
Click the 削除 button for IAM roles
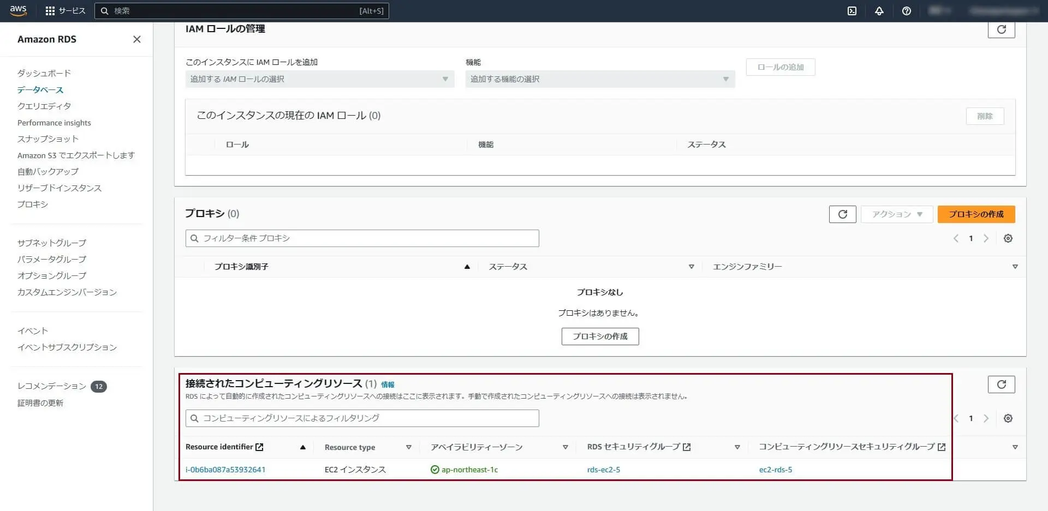[985, 116]
